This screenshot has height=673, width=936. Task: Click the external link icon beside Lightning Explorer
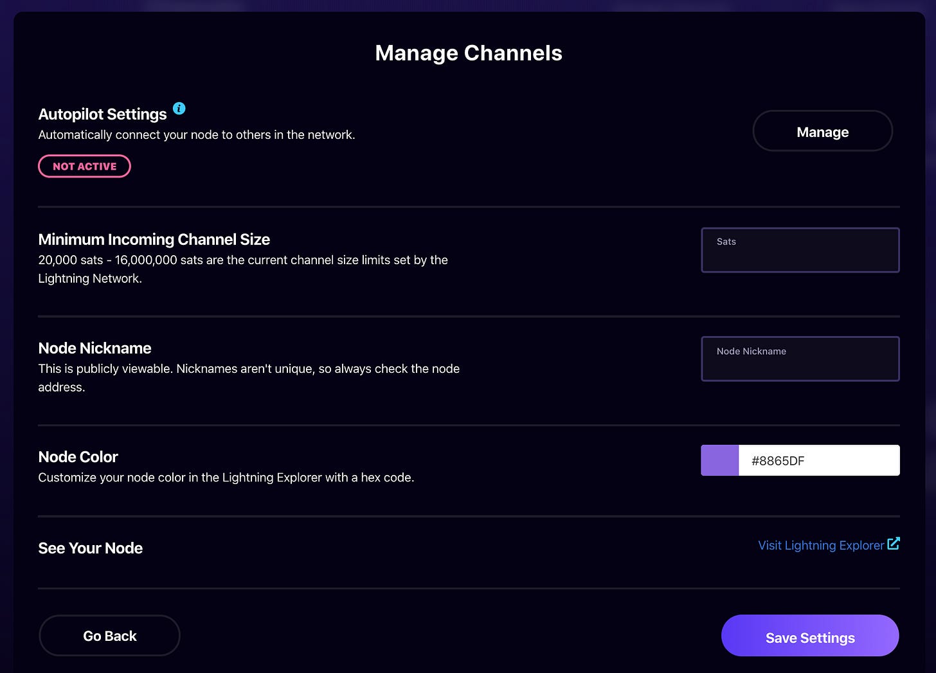click(x=894, y=544)
